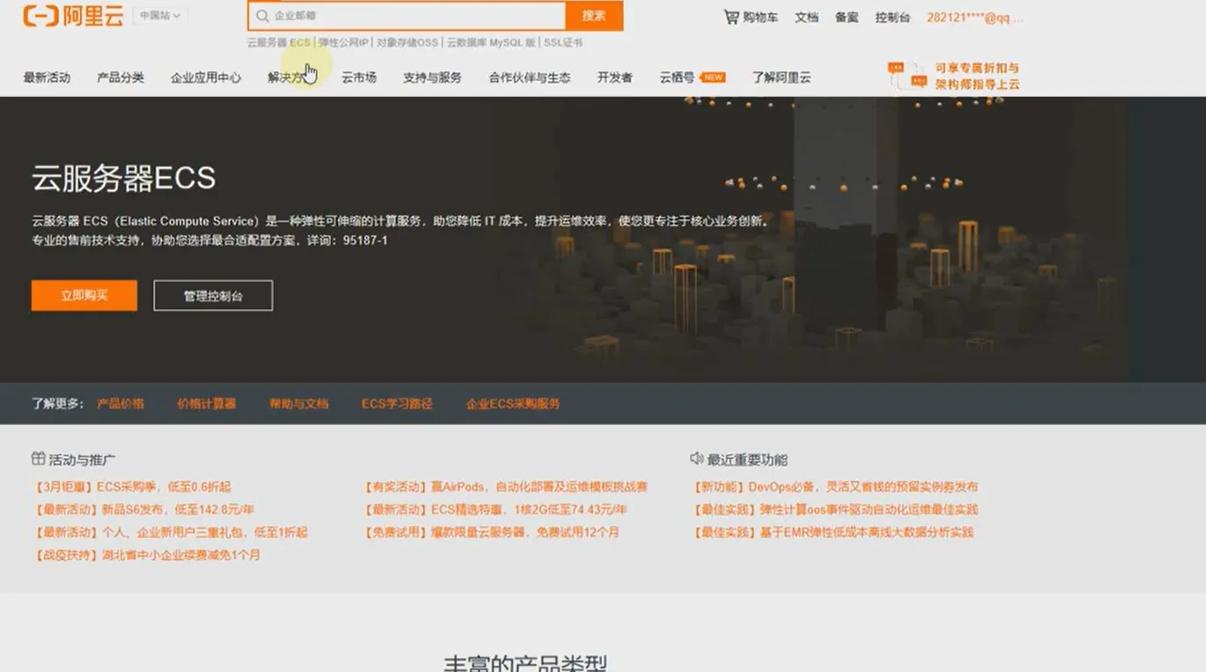The width and height of the screenshot is (1206, 672).
Task: Open the 价格计算器 link
Action: (207, 403)
